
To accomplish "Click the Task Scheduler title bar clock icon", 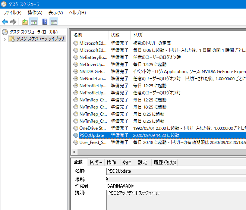I will (4, 4).
